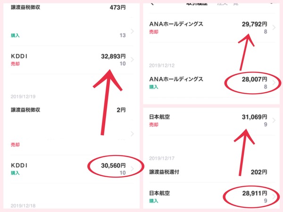283x212 pixels.
Task: Open 日本航空 31,069円 sale chevron
Action: coord(274,121)
